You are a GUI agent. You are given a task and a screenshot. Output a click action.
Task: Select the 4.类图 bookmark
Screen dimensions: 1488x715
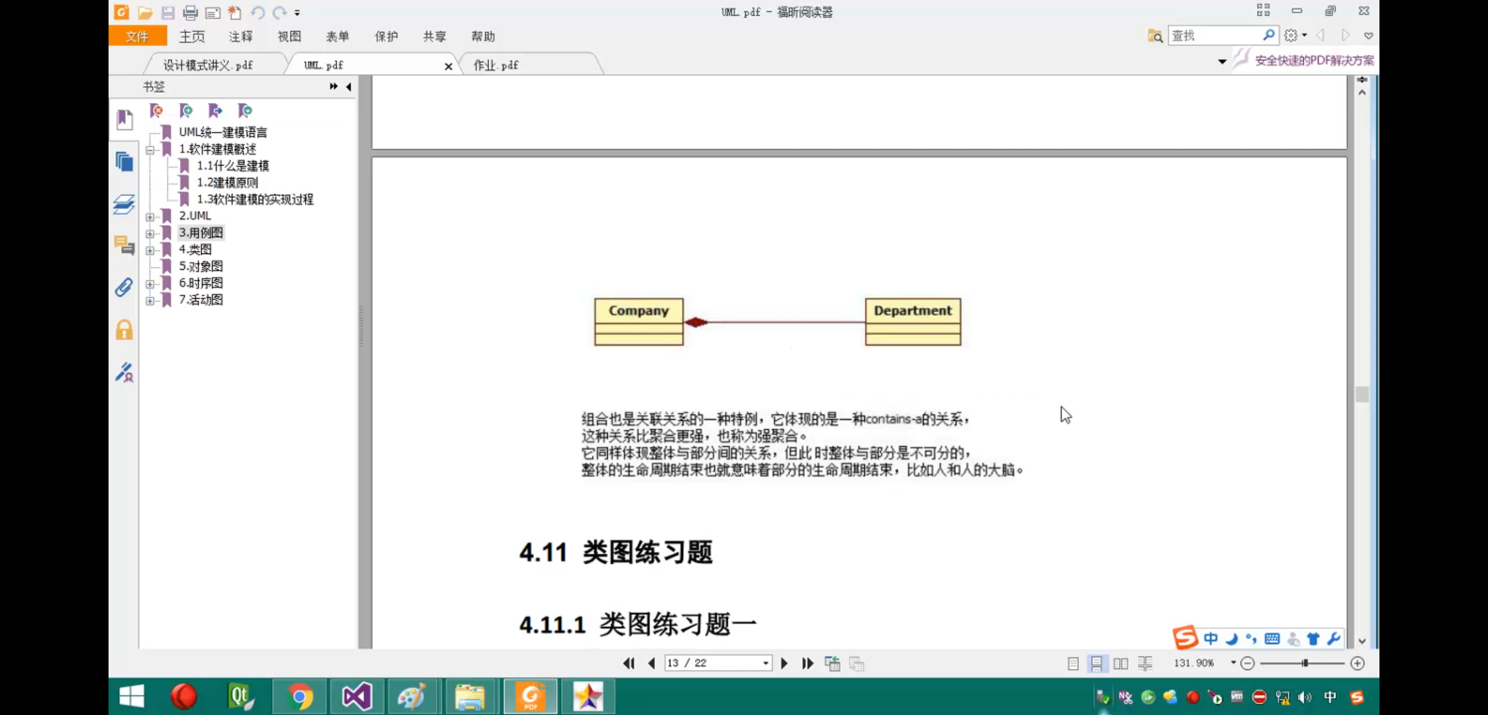(x=195, y=250)
